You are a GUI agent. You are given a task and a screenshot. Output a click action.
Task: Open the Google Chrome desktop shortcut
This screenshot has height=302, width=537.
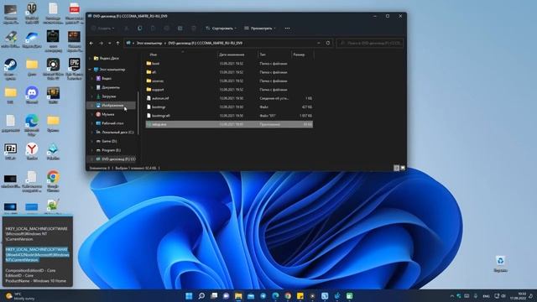point(53,181)
